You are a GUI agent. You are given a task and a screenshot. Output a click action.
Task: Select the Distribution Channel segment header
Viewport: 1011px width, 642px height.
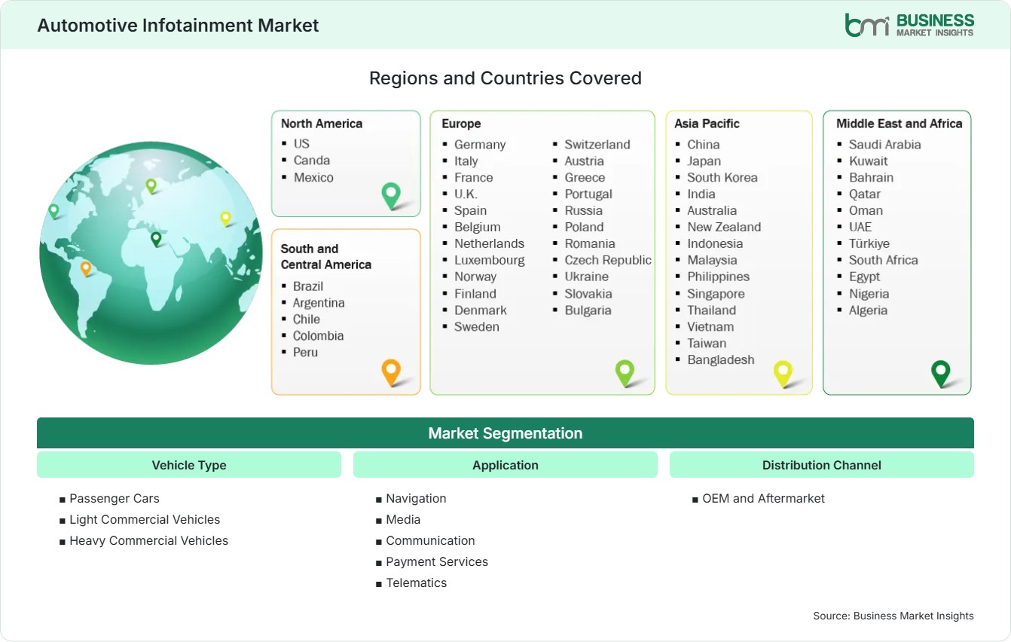[822, 465]
